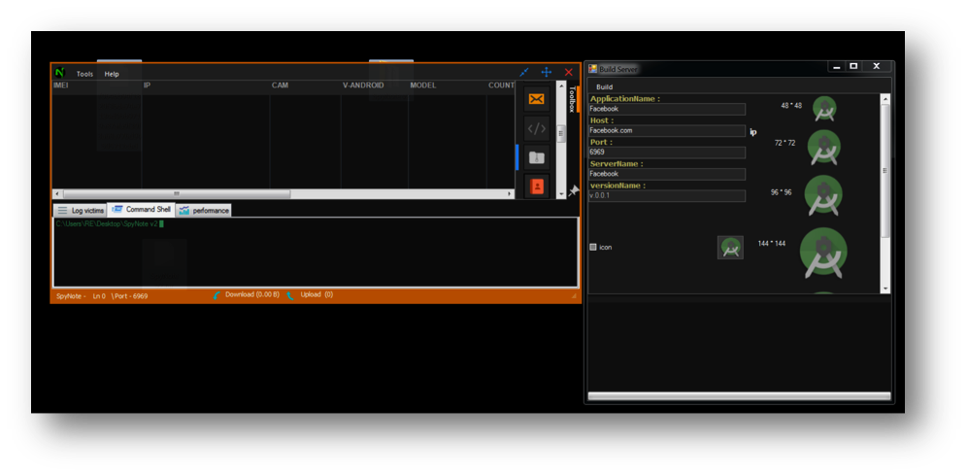Select the 96 * 96 Android icon thumbnail

(x=823, y=195)
